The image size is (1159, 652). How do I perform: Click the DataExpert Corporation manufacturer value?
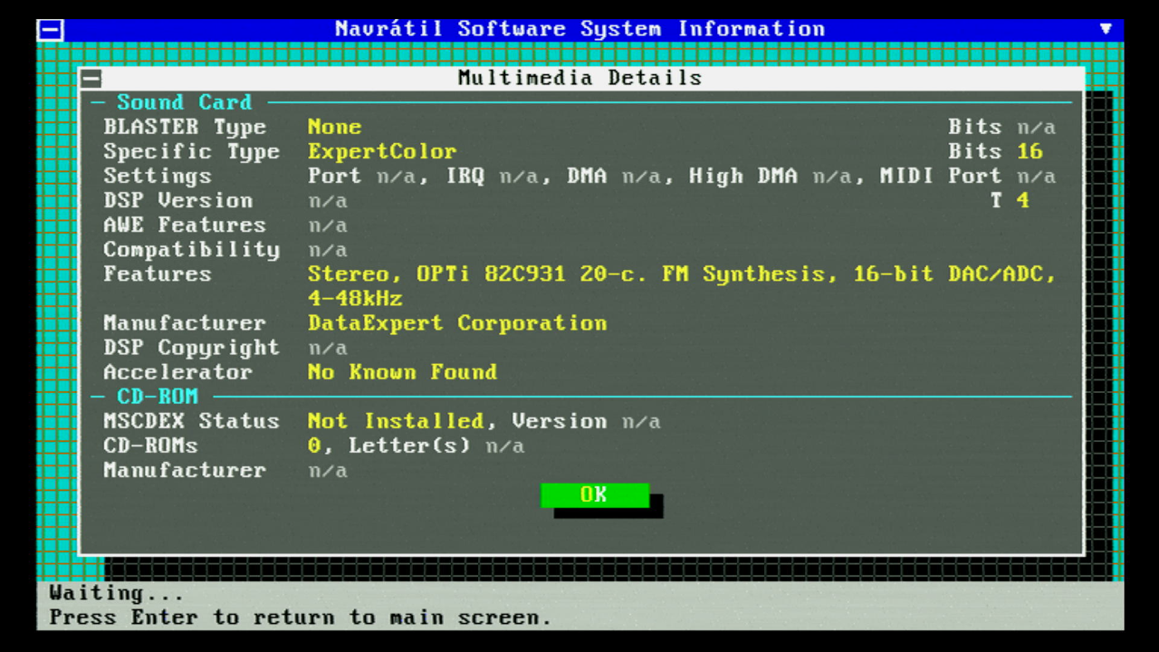click(x=457, y=323)
